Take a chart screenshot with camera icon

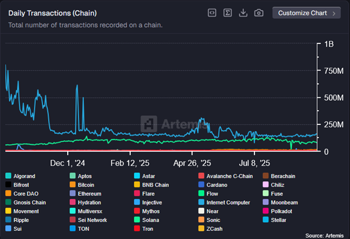point(259,13)
